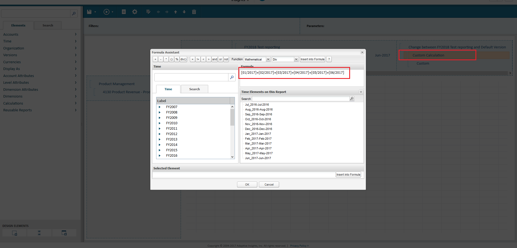Open report settings gear icon
The image size is (517, 248).
135,12
